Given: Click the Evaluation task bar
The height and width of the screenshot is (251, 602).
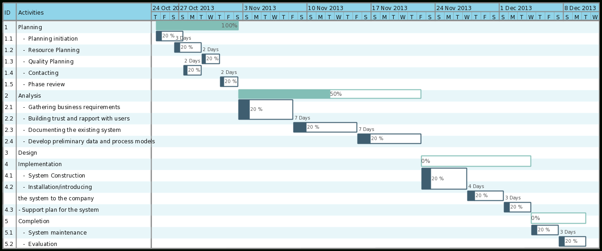Looking at the screenshot, I should pyautogui.click(x=572, y=241).
